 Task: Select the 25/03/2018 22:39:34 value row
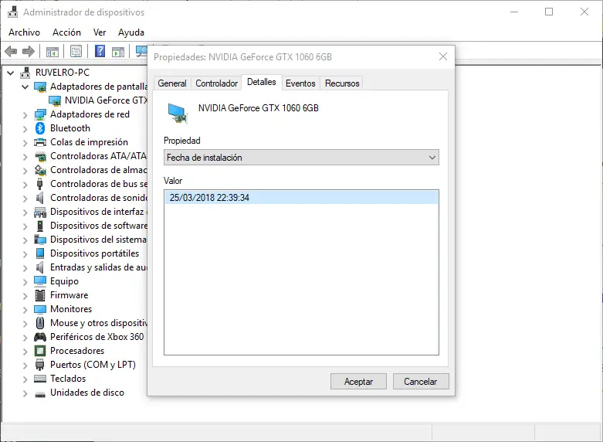coord(301,198)
